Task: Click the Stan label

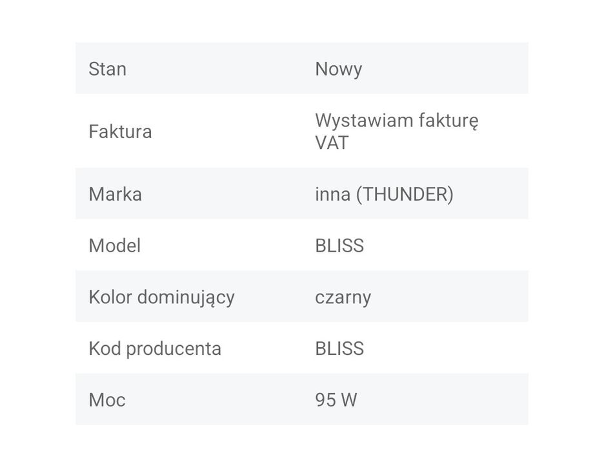Action: (107, 69)
